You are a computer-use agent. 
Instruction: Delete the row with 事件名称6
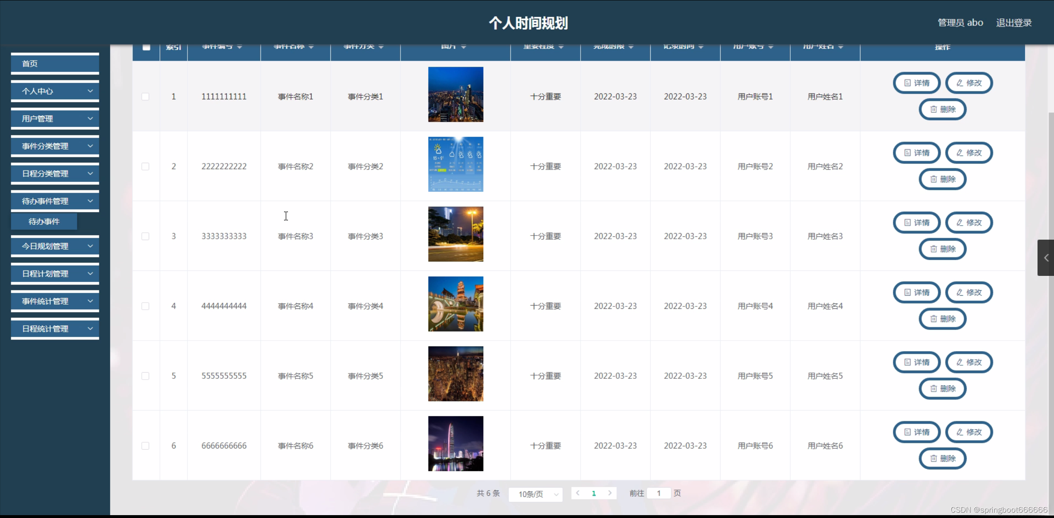pyautogui.click(x=942, y=458)
